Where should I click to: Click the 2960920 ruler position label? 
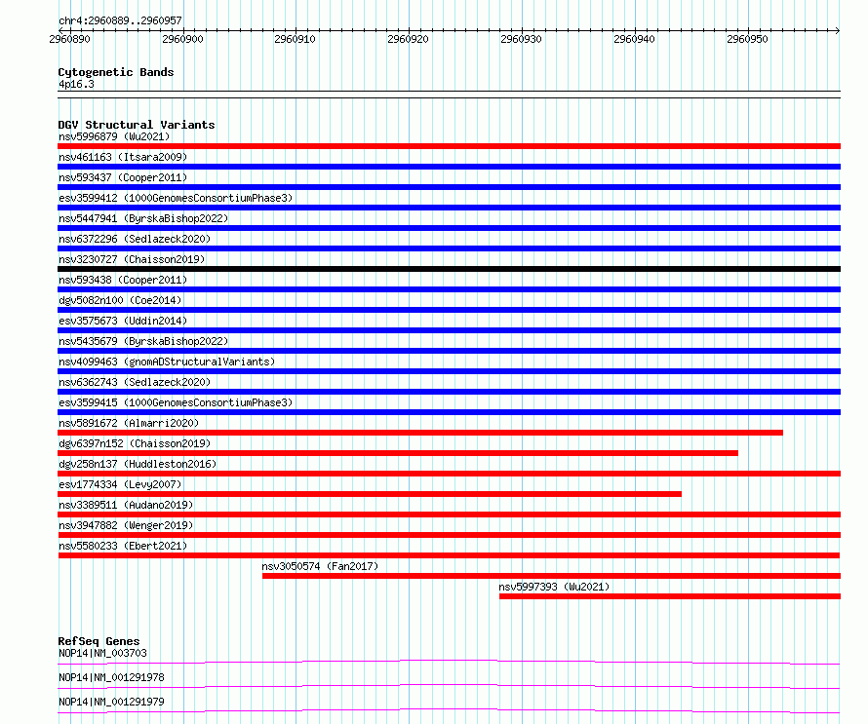pyautogui.click(x=408, y=39)
